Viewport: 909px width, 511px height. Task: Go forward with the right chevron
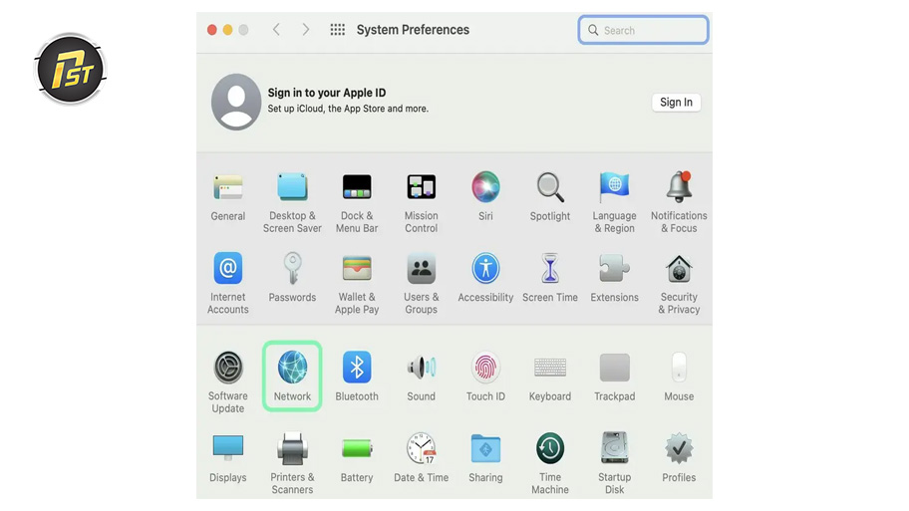306,30
